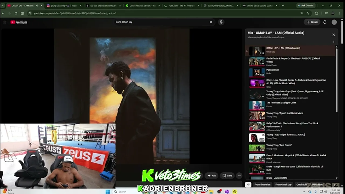
Task: Open more actions menu below the video
Action: coord(239,176)
